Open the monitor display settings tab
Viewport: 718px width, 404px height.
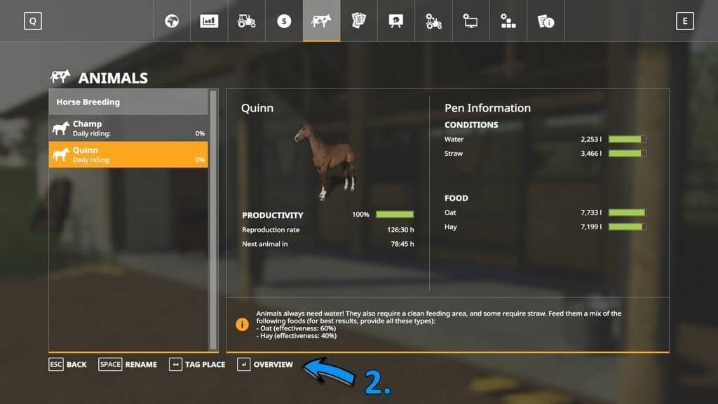tap(470, 21)
